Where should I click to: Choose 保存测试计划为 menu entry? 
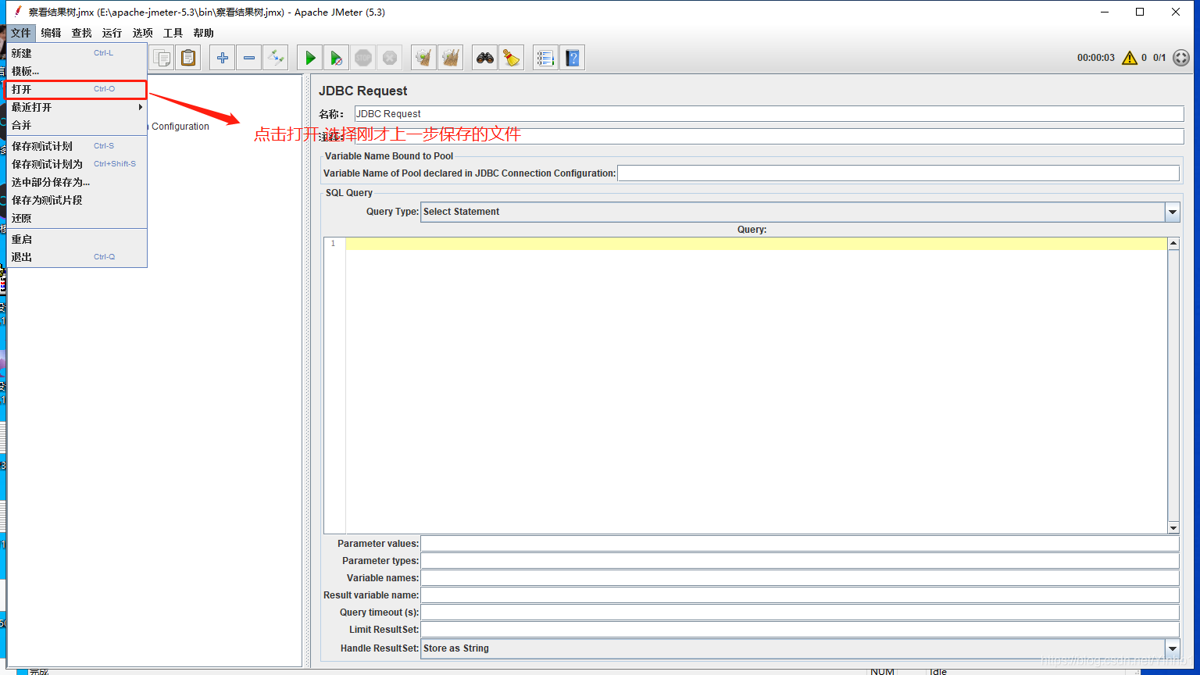pos(77,164)
